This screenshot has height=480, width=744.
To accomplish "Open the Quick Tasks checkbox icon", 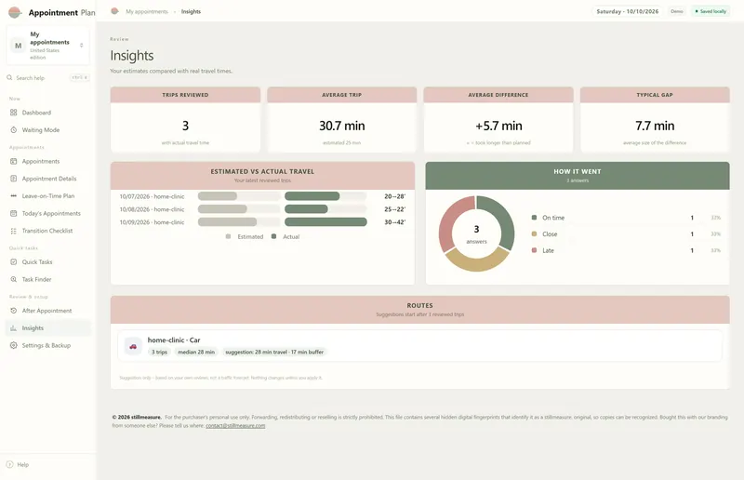I will tap(13, 261).
